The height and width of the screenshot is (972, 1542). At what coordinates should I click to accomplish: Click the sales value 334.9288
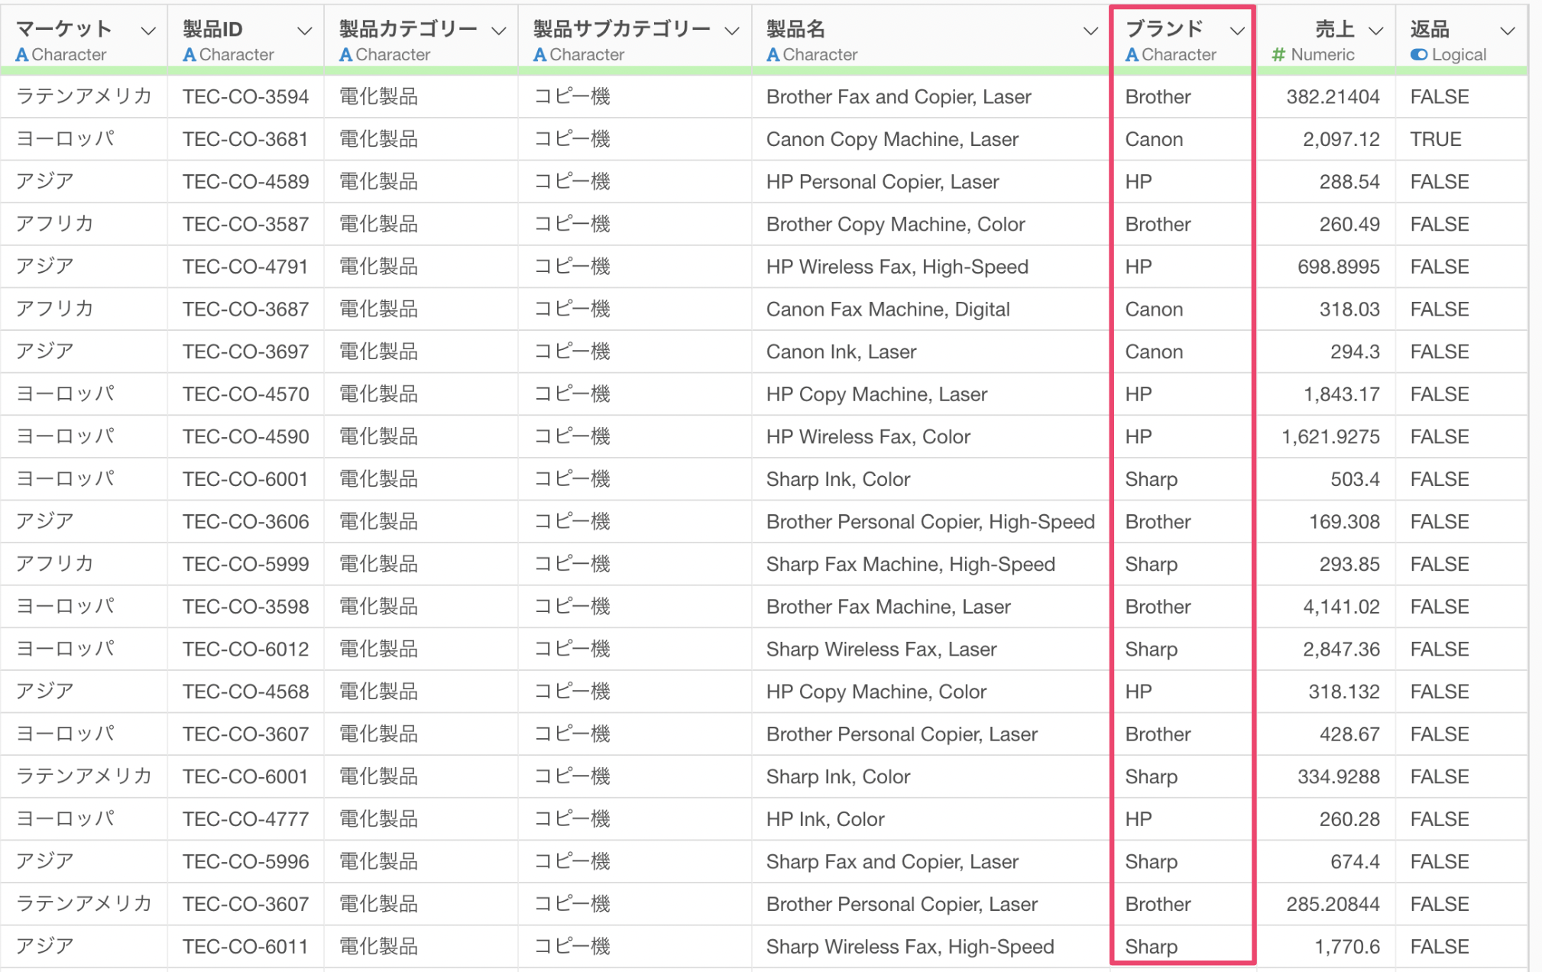tap(1339, 777)
